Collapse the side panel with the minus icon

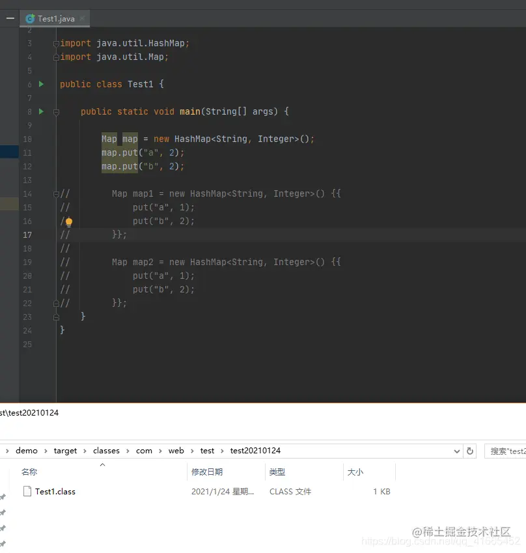(10, 18)
